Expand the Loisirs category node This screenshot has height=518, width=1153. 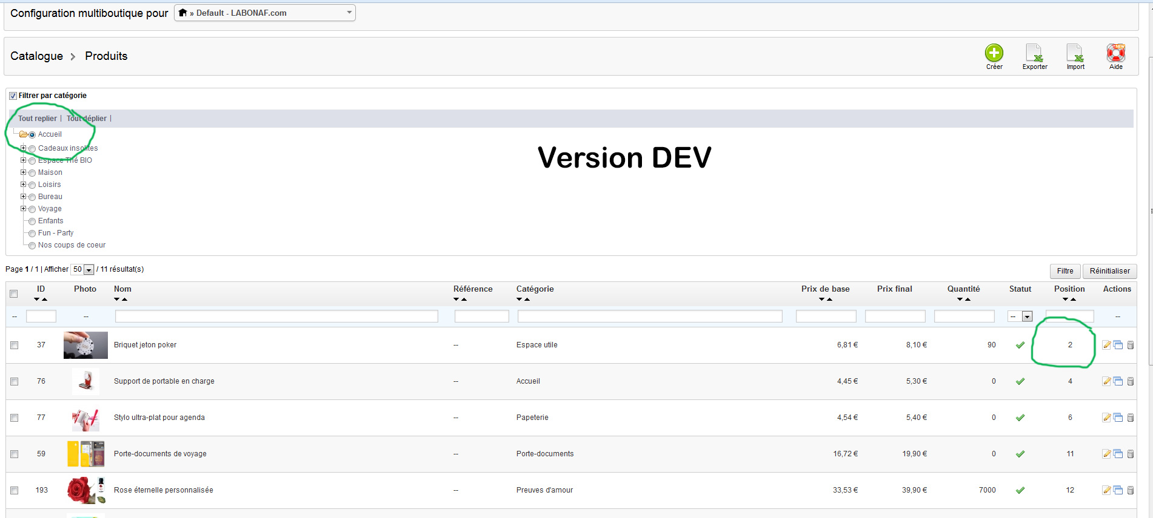point(23,185)
